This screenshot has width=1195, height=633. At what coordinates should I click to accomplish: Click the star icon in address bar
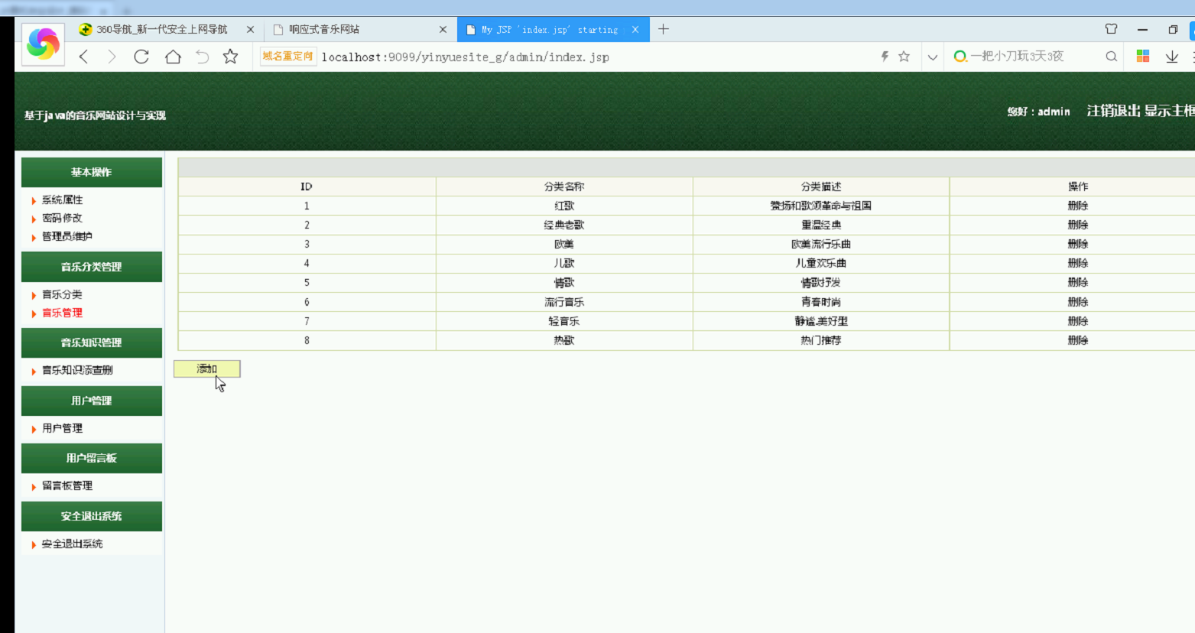point(904,57)
